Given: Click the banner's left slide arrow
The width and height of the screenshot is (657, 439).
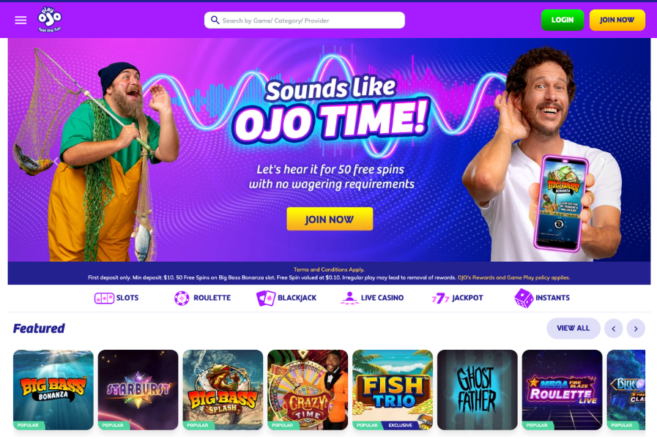Looking at the screenshot, I should point(56,162).
